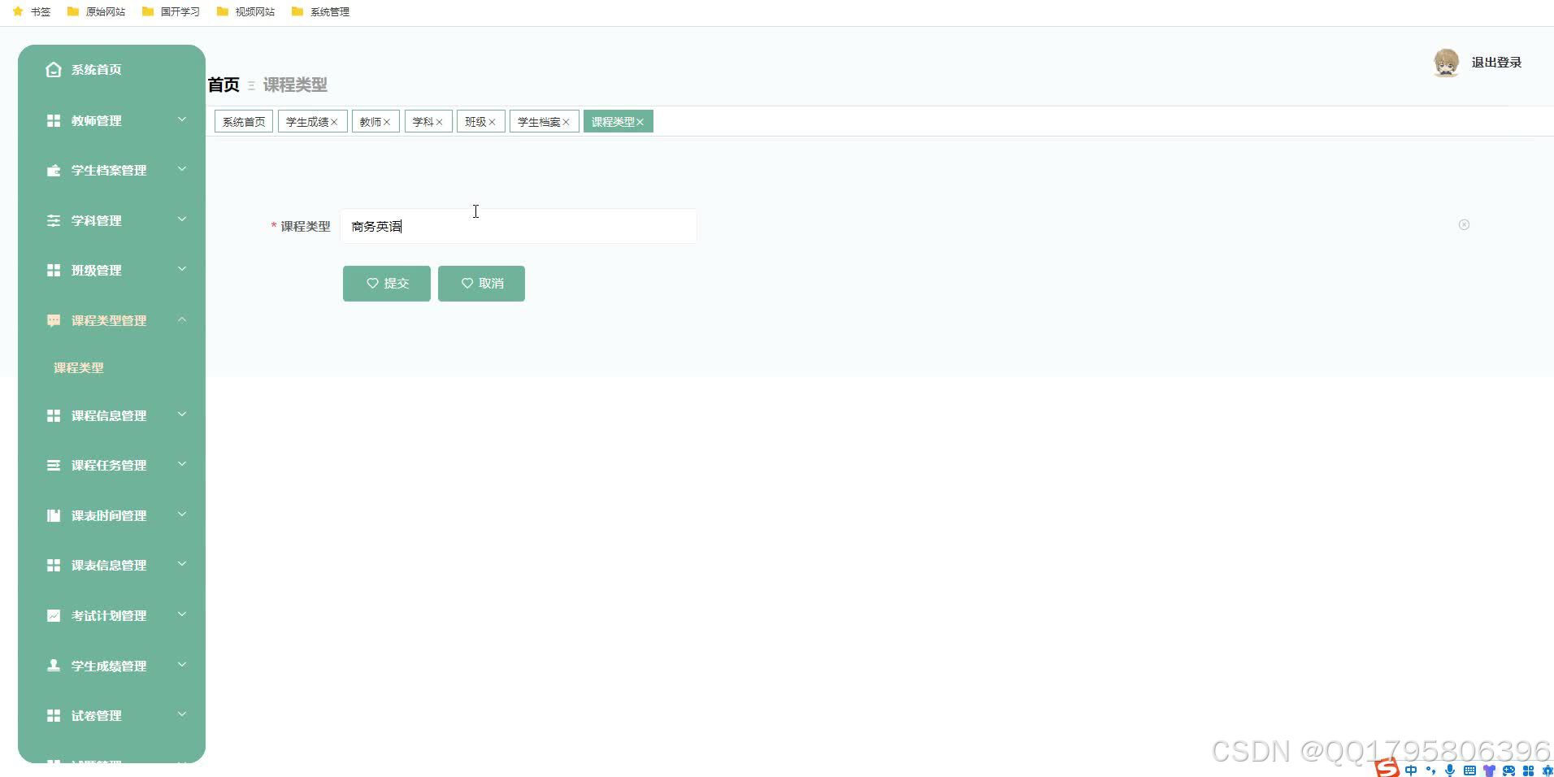Close the 班级 tab with its X

(x=492, y=122)
